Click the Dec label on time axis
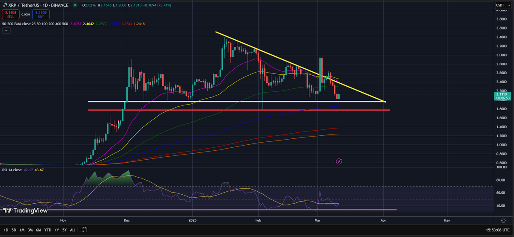514x237 pixels. click(x=127, y=220)
